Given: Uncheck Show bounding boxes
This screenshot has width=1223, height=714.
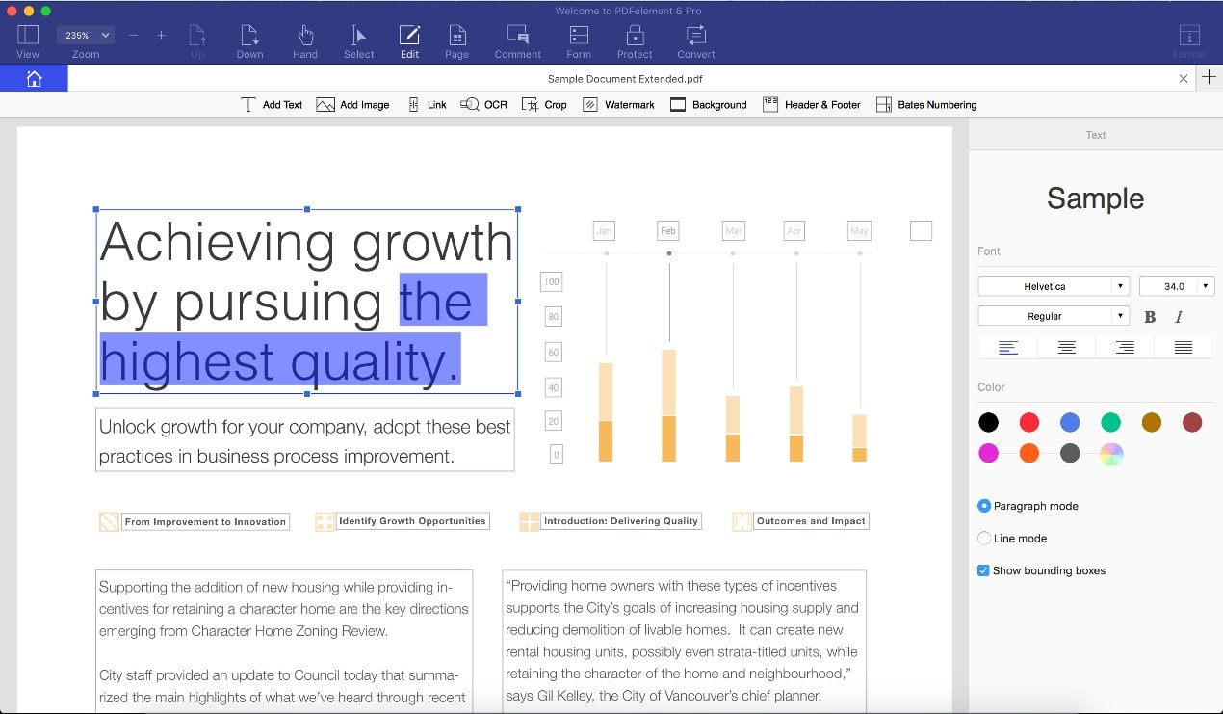Looking at the screenshot, I should [983, 570].
